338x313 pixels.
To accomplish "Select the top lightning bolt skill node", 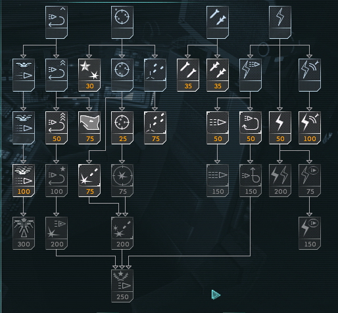I will point(280,22).
